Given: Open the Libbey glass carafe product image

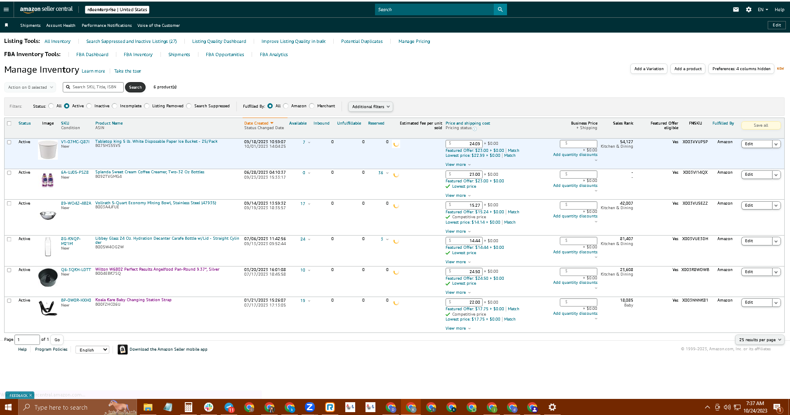Looking at the screenshot, I should (x=48, y=247).
